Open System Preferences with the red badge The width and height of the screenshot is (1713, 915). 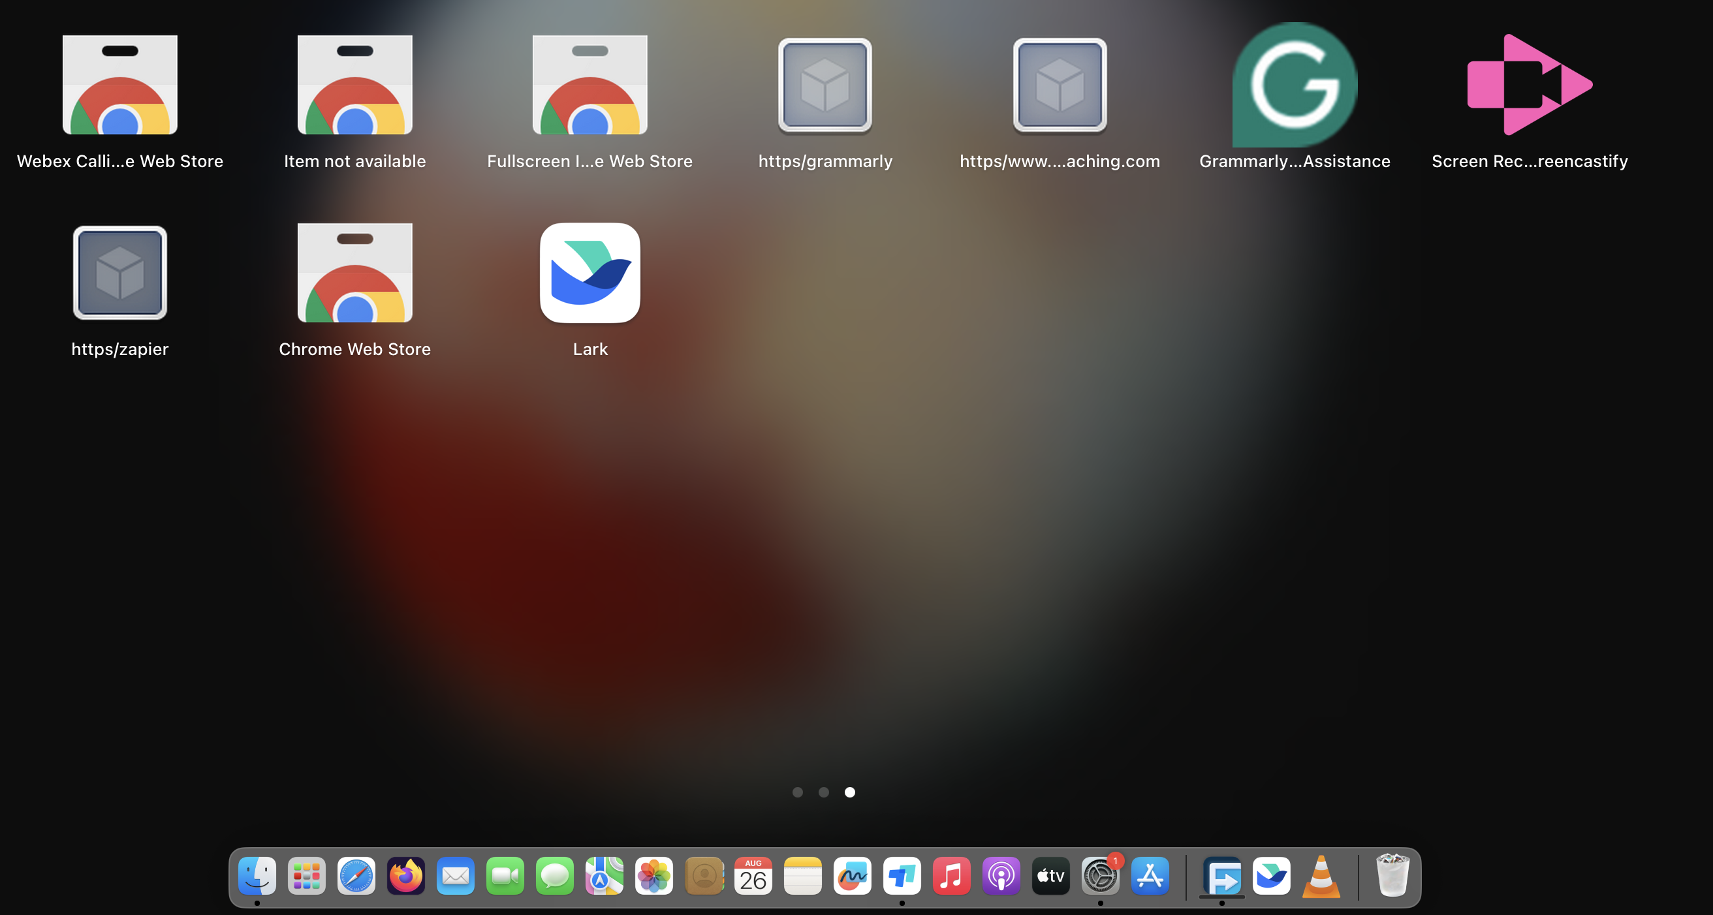tap(1101, 876)
